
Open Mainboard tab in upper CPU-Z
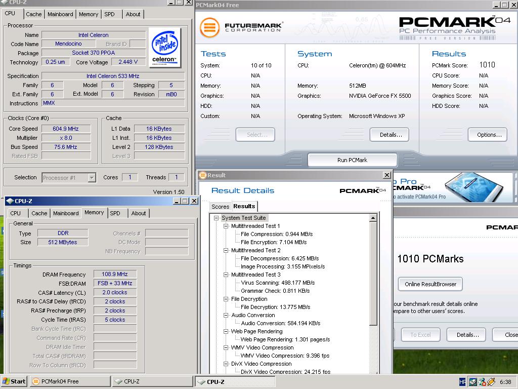pos(60,14)
